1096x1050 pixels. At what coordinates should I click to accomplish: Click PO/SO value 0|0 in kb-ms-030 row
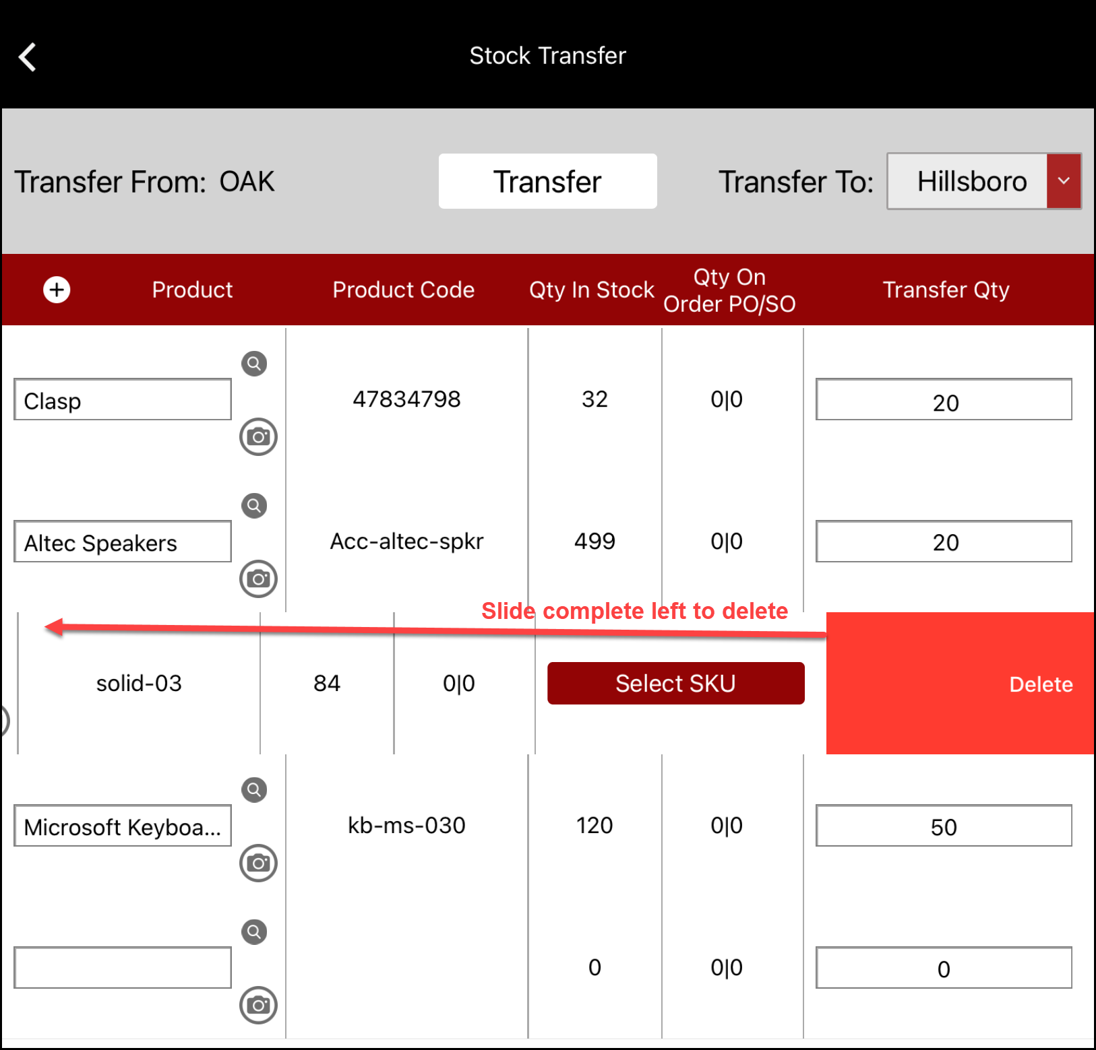click(x=727, y=826)
